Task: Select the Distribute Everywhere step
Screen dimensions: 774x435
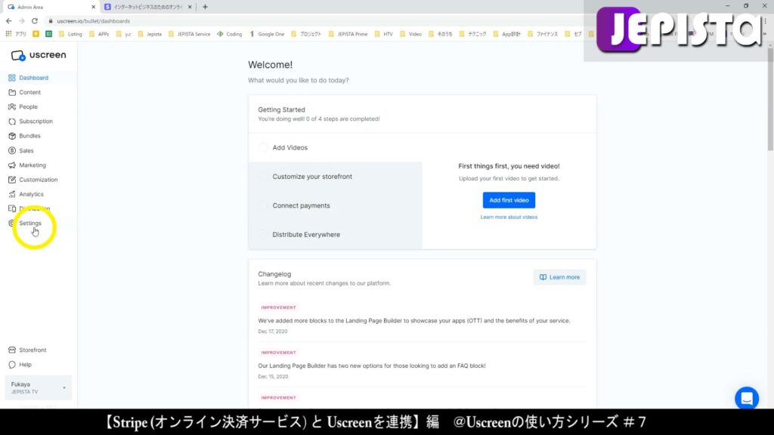Action: point(335,235)
